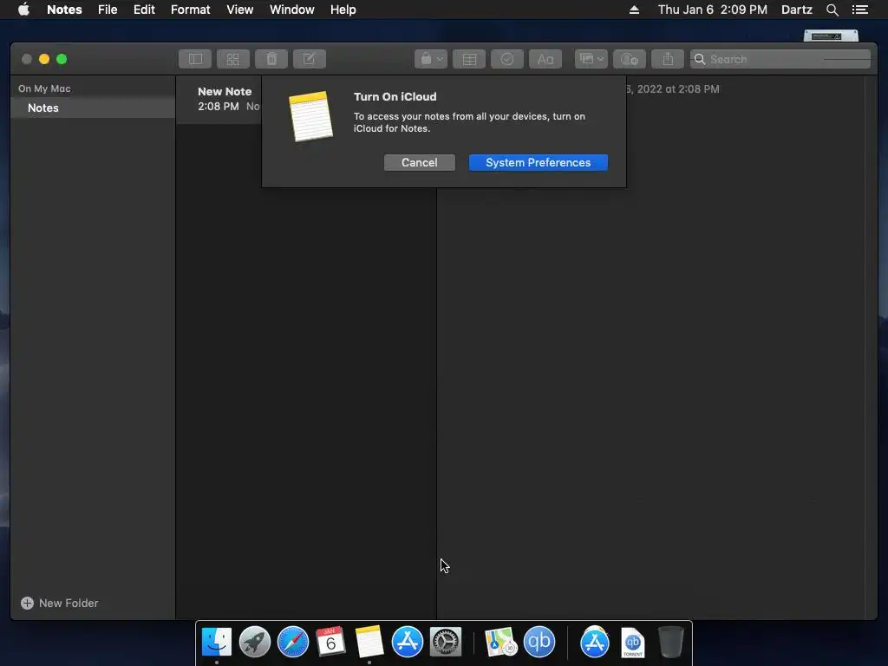Open the Format menu
Image resolution: width=888 pixels, height=666 pixels.
tap(190, 10)
